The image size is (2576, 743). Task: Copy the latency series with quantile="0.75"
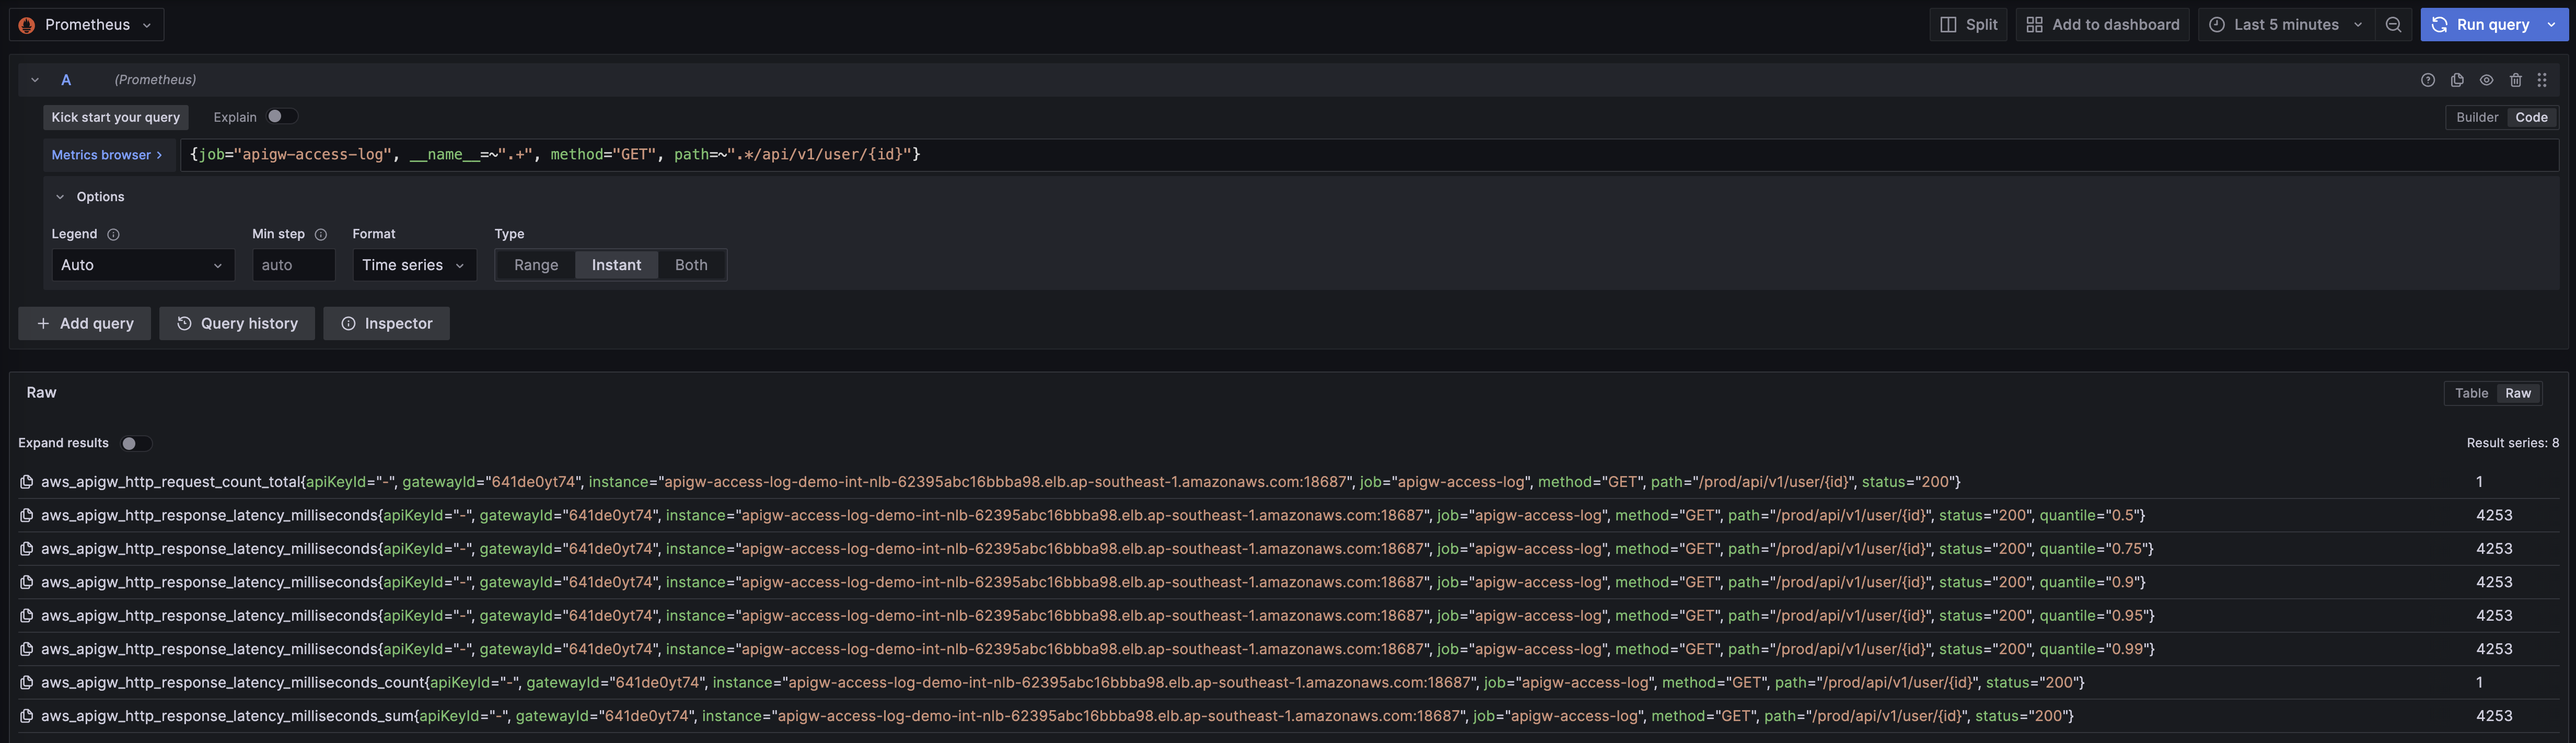coord(27,549)
